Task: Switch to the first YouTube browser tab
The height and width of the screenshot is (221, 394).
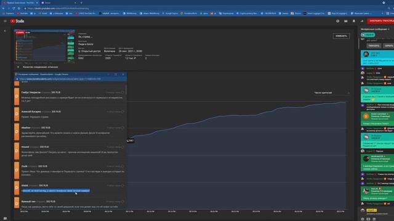Action: click(20, 2)
